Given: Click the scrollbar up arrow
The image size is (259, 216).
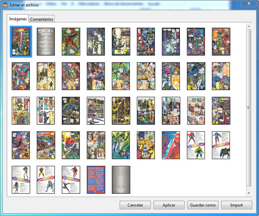Looking at the screenshot, I should tap(249, 26).
